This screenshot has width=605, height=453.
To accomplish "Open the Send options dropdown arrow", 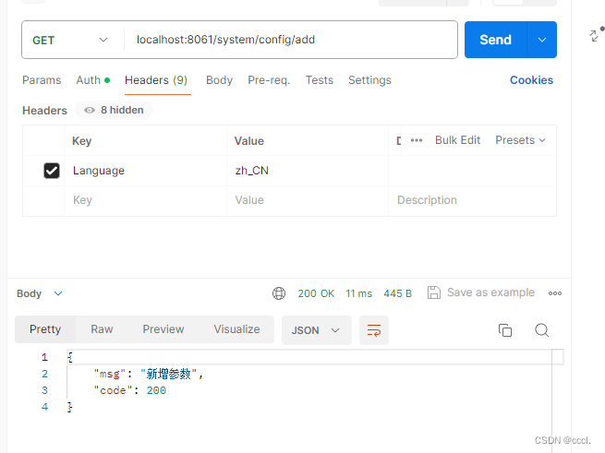I will [542, 40].
